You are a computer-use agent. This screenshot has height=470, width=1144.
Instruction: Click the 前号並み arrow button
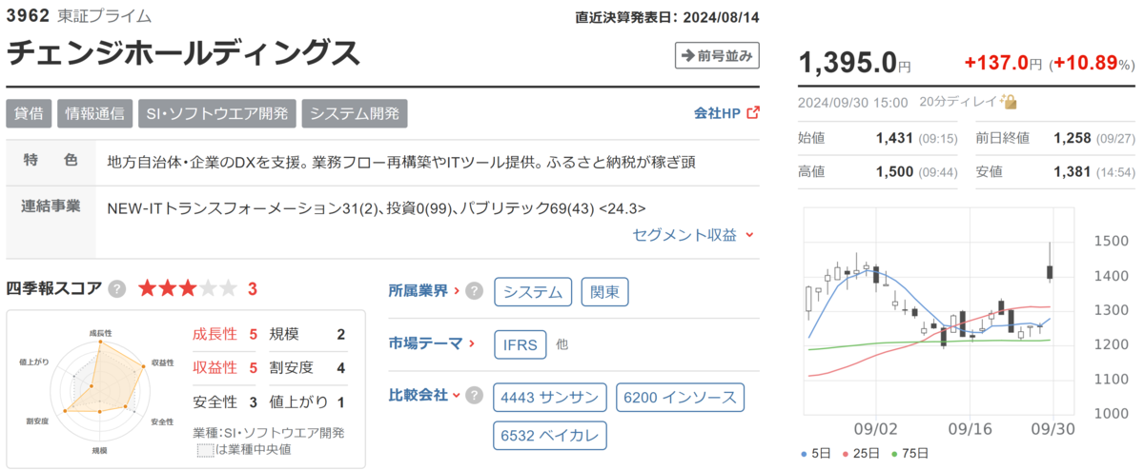pos(717,56)
